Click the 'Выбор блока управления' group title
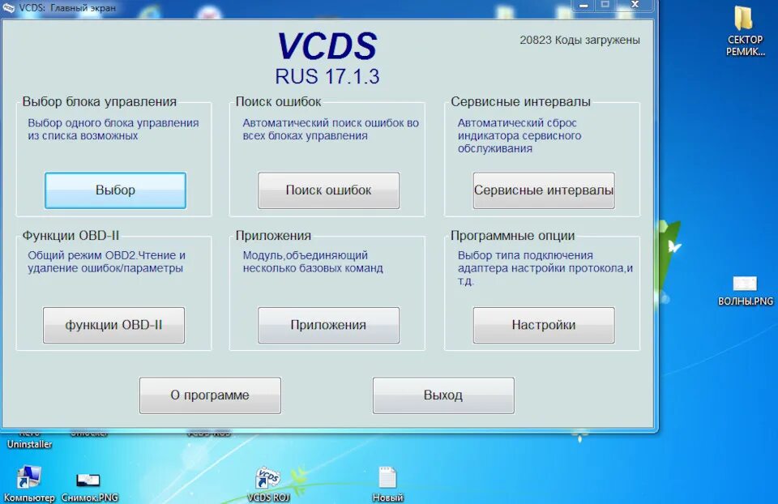This screenshot has height=504, width=778. [99, 102]
